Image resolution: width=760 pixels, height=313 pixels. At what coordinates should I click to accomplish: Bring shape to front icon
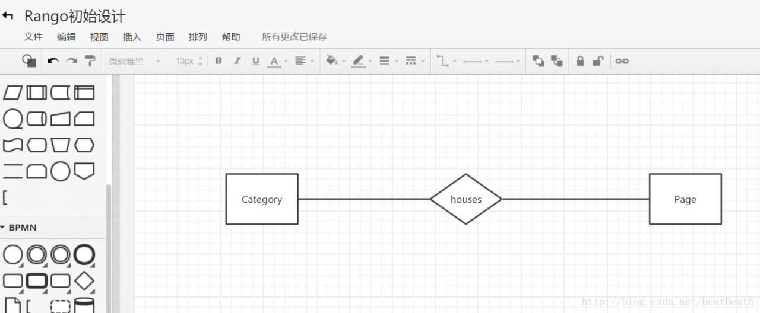(539, 61)
